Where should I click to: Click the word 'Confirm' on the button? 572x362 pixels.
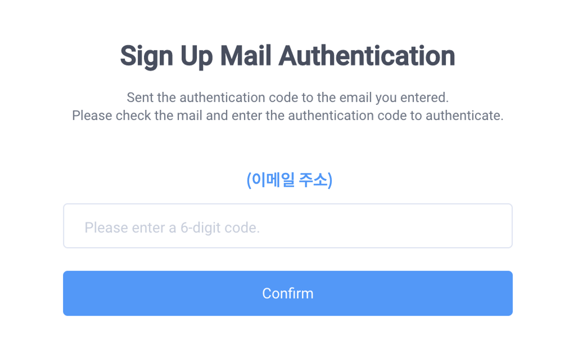pos(288,294)
